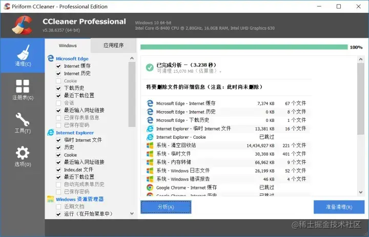
Task: Uncheck Edge Internet 历史 checkbox
Action: click(x=58, y=74)
